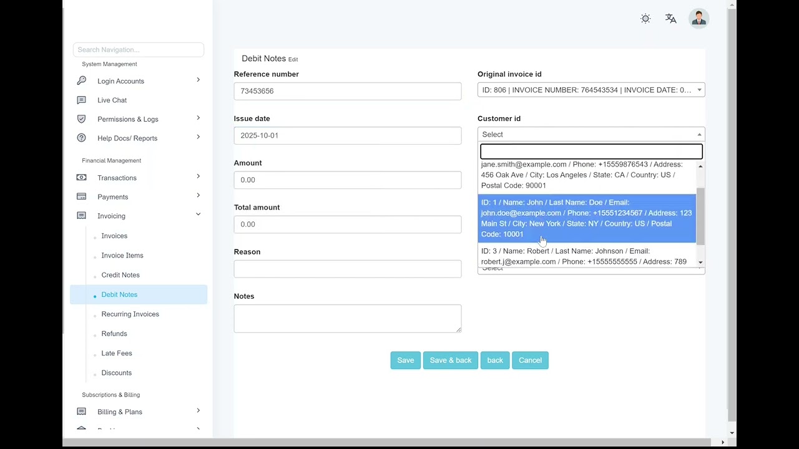Expand the Login Accounts menu chevron
The height and width of the screenshot is (449, 799).
(x=199, y=80)
